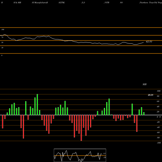The width and height of the screenshot is (162, 162).
Task: Open the mini oscillator thumbnail chart
Action: pyautogui.click(x=80, y=155)
